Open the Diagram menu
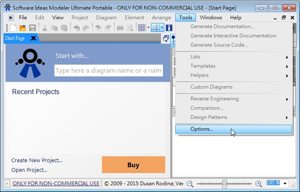 click(x=106, y=17)
